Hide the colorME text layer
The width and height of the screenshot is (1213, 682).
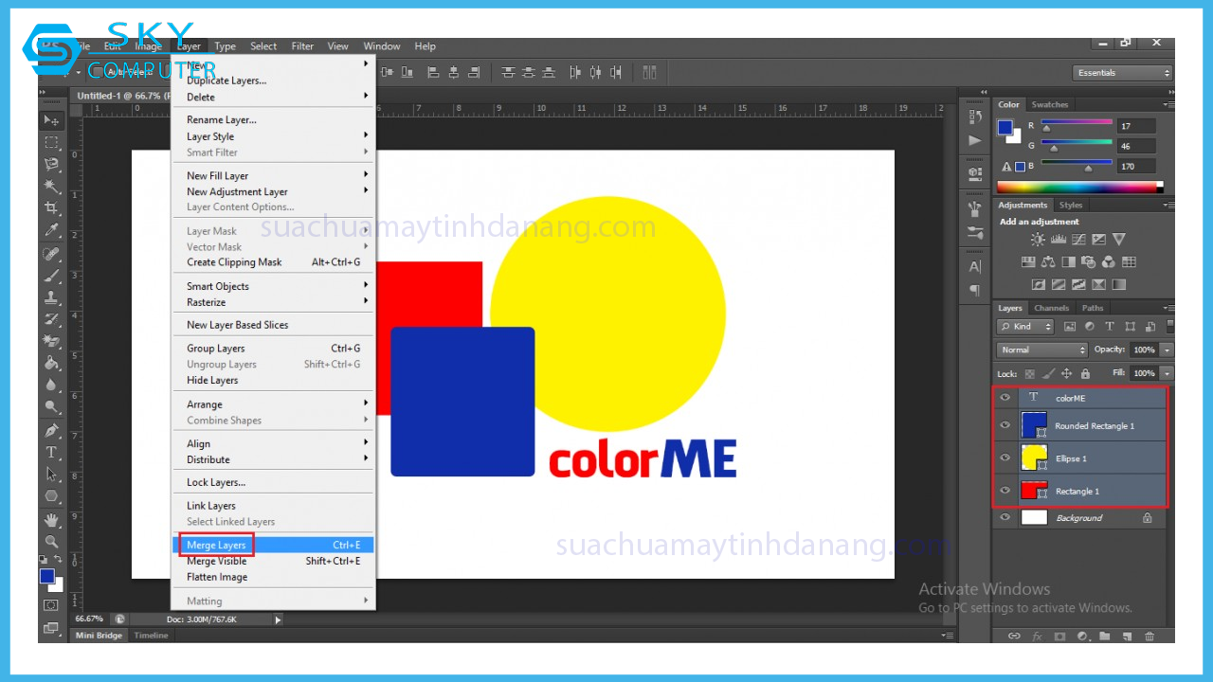click(1005, 398)
